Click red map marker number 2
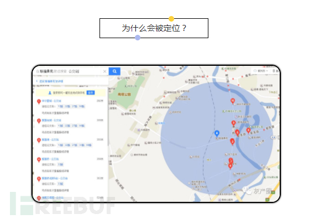Image resolution: width=309 pixels, height=219 pixels. click(232, 142)
